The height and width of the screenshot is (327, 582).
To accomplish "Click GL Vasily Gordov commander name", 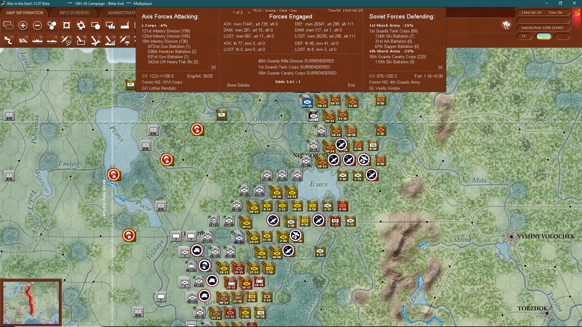I will pyautogui.click(x=384, y=88).
